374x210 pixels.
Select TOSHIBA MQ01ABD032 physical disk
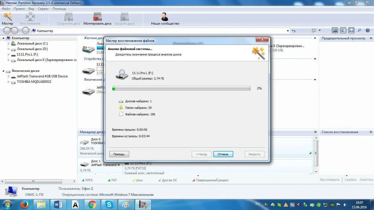coord(34,82)
